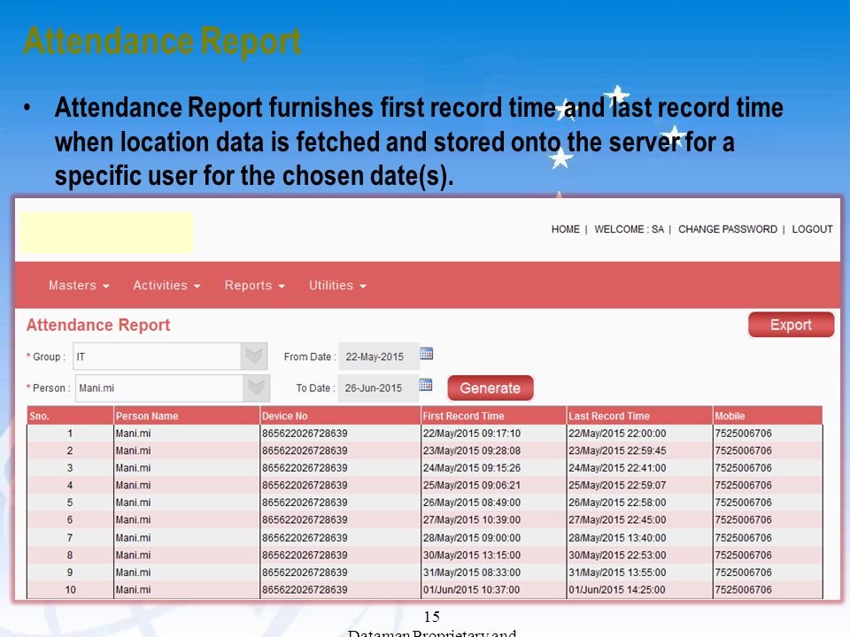The height and width of the screenshot is (637, 850).
Task: Select first record time 31/May/2015 08:33:00
Action: 472,572
